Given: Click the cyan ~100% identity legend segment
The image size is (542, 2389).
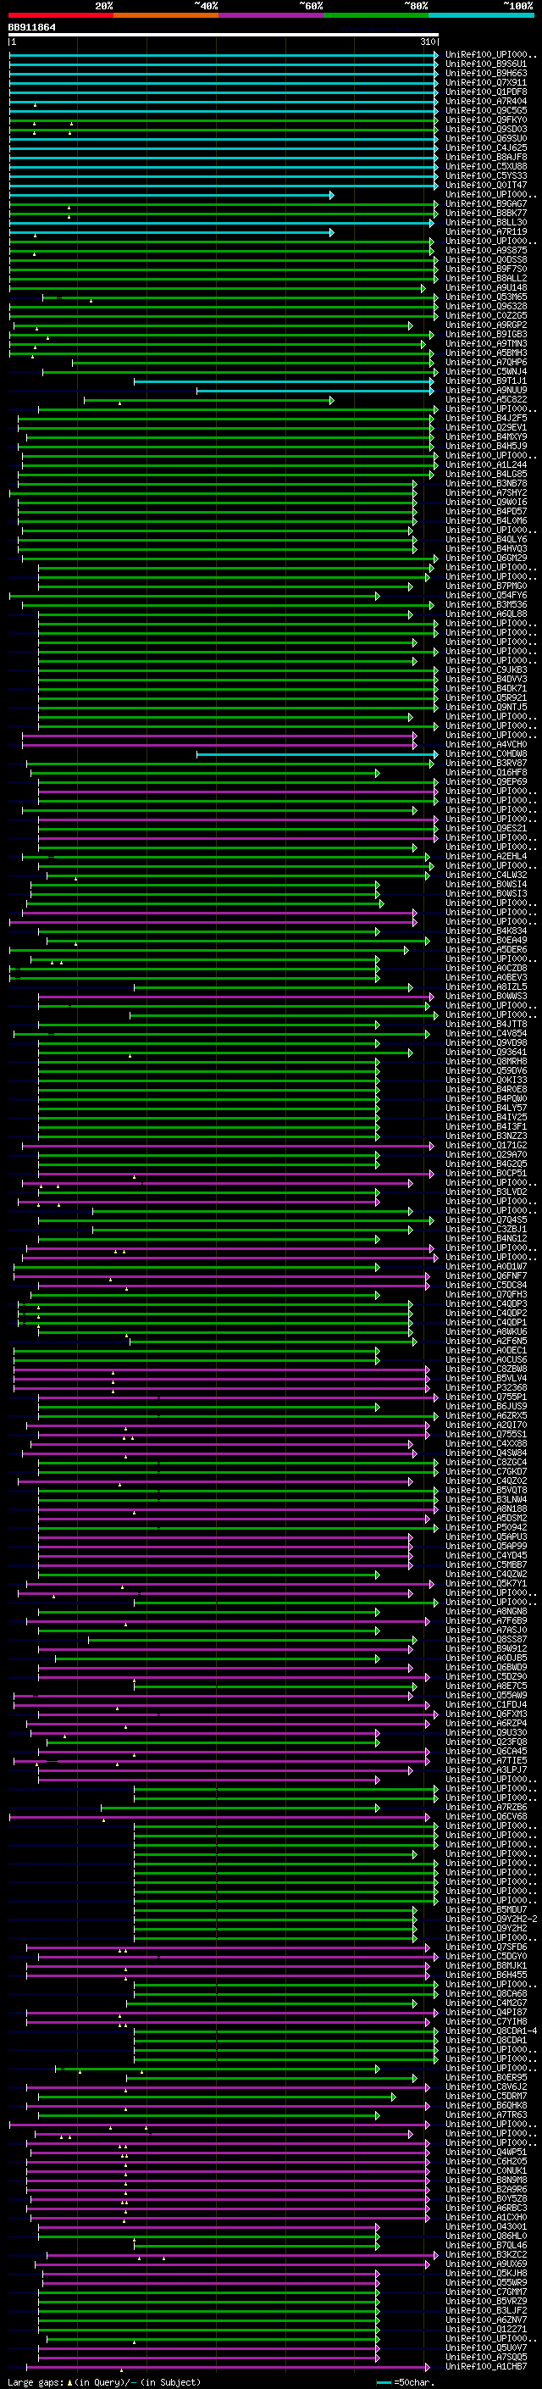Looking at the screenshot, I should point(481,15).
